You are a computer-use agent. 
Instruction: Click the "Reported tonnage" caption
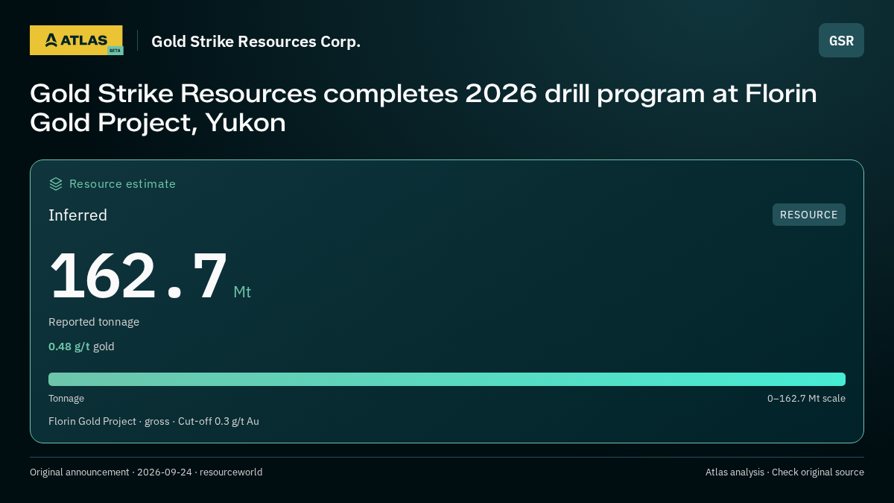pos(94,322)
